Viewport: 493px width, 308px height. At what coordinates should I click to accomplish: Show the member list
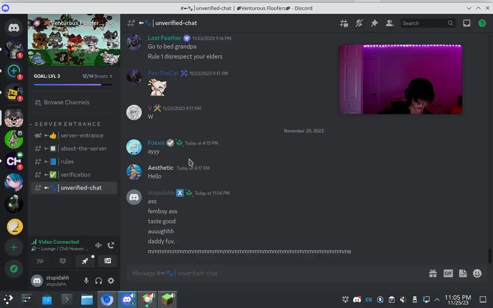[x=390, y=23]
